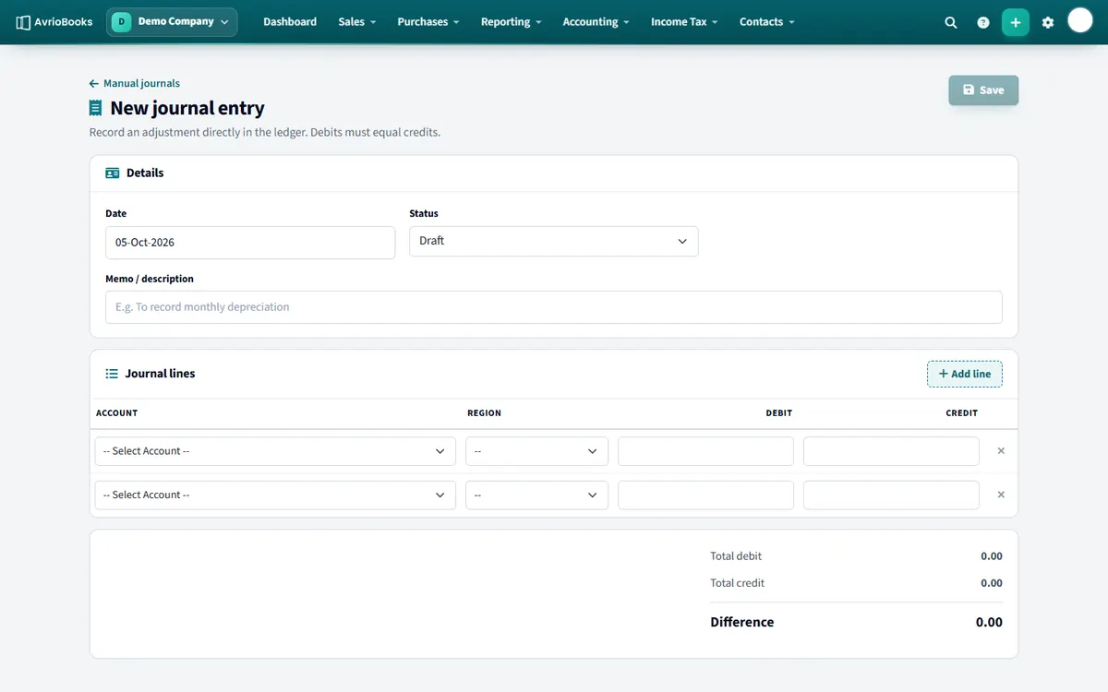Open the Status dropdown showing Draft

554,241
